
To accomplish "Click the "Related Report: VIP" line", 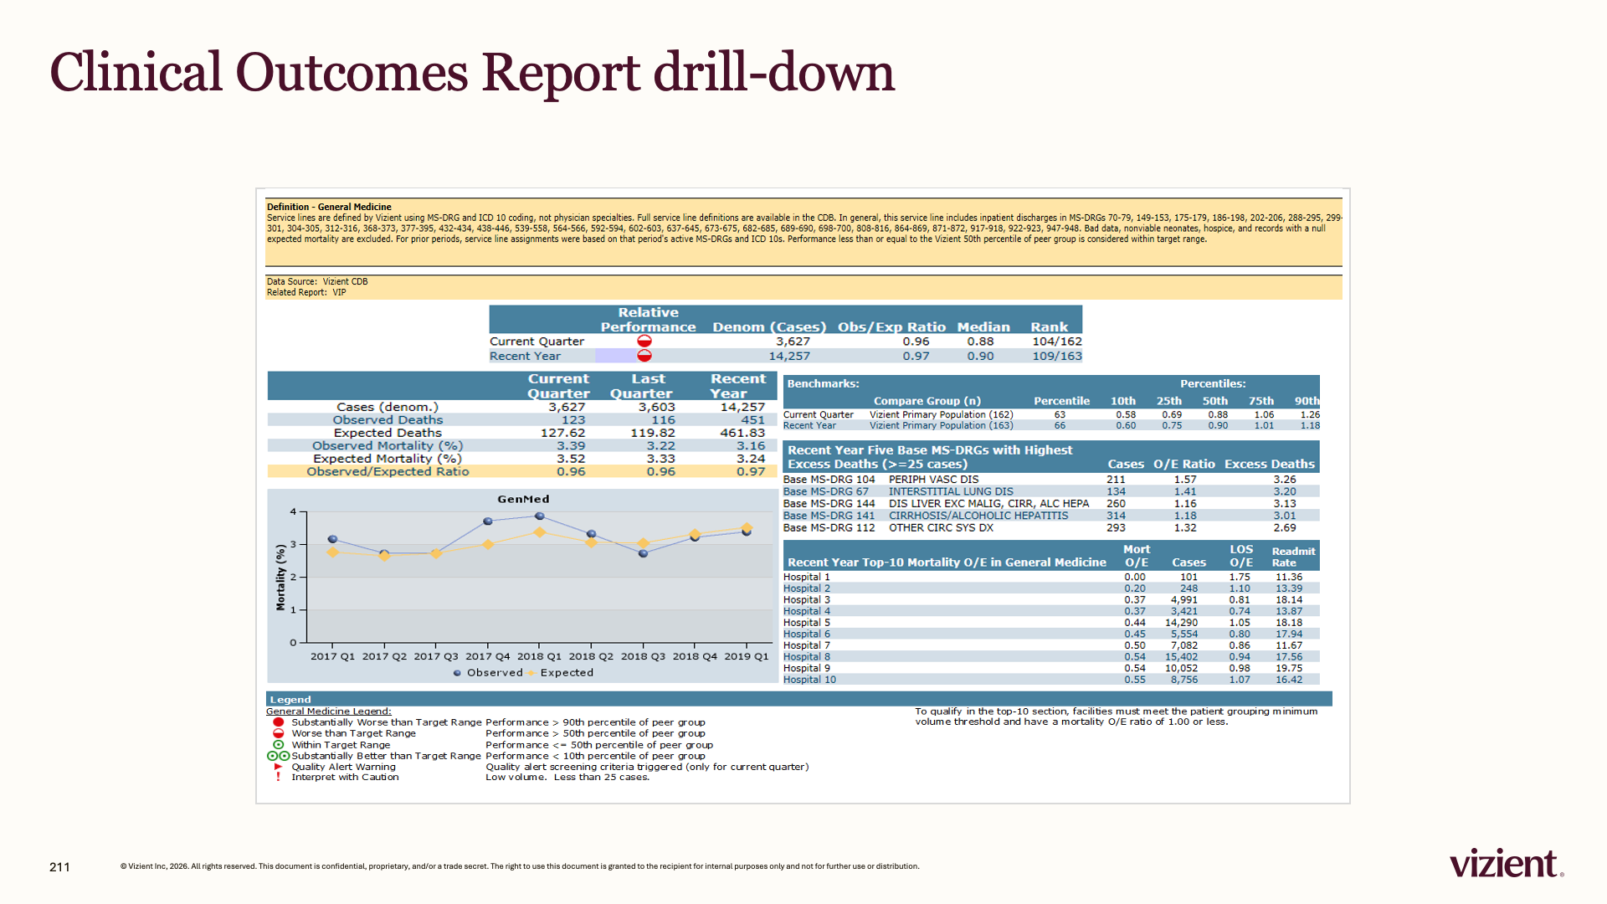I will (x=306, y=293).
